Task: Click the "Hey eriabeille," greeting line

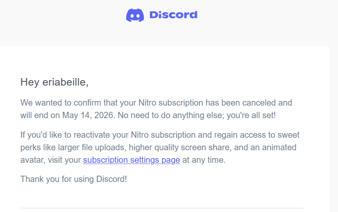Action: pos(54,82)
